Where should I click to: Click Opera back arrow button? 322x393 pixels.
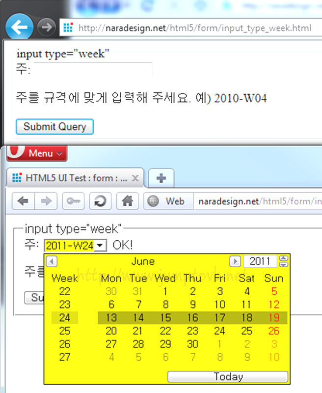click(23, 201)
